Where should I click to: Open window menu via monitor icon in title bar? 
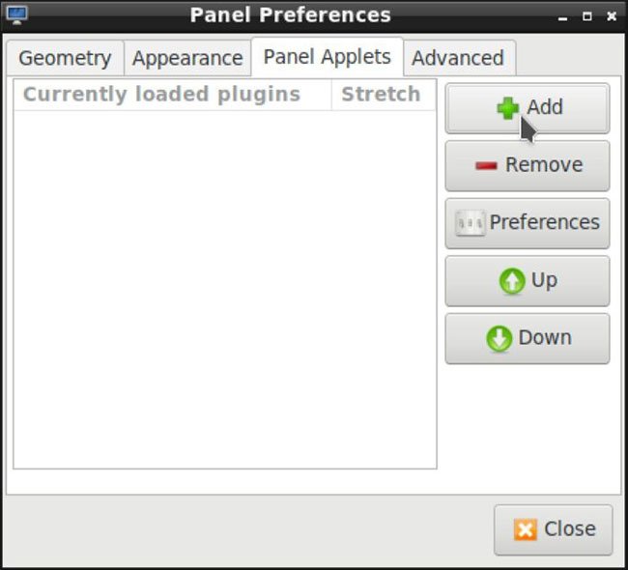click(x=16, y=14)
